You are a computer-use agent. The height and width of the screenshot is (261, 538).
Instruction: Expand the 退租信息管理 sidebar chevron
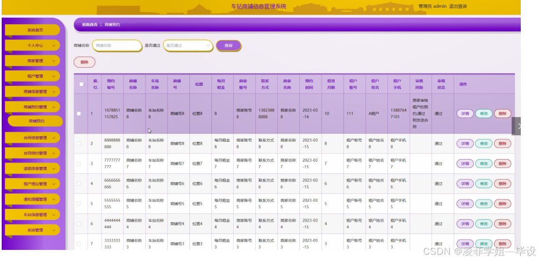pos(53,168)
